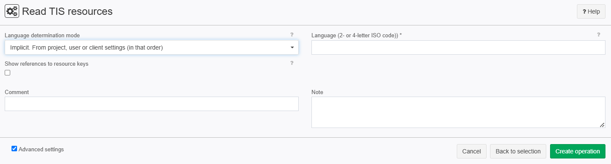Open the Help button at top right

591,12
